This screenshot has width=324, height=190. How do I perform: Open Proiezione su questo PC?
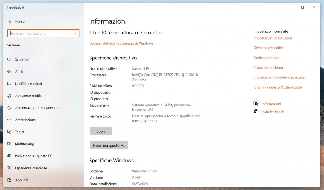pos(34,156)
